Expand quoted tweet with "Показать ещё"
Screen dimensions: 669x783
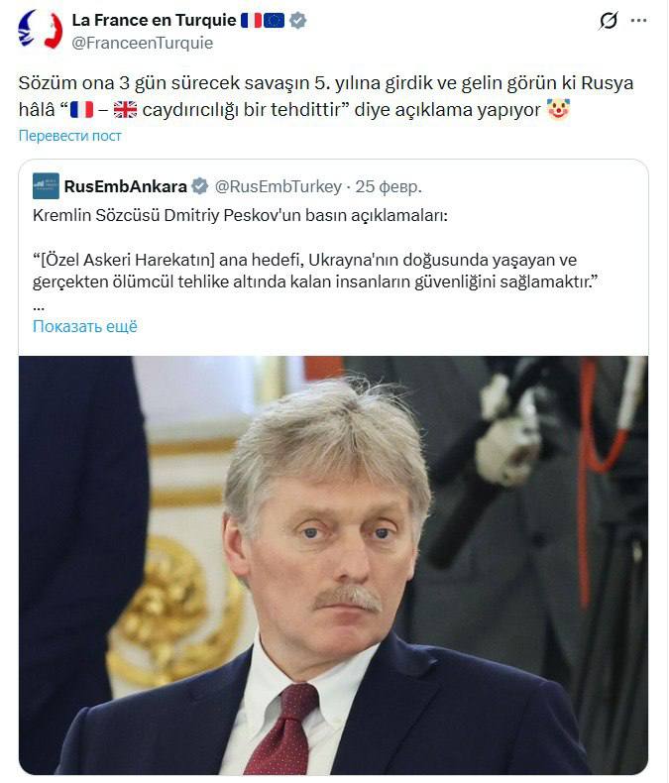85,326
